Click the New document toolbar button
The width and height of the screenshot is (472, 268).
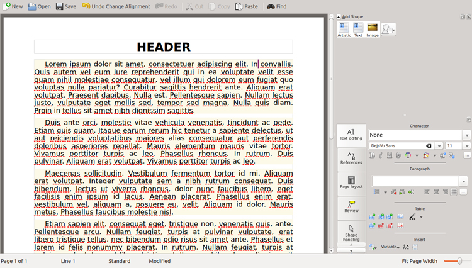click(13, 6)
